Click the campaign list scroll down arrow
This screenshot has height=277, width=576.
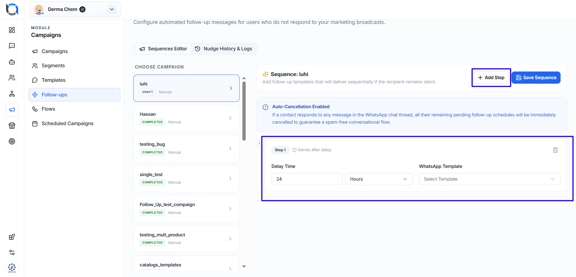tap(244, 267)
